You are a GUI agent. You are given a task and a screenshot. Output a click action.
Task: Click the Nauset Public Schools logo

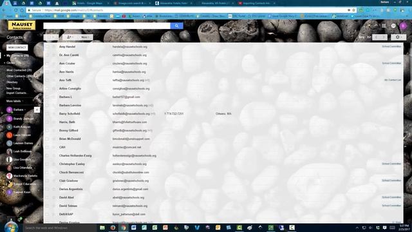click(x=21, y=25)
